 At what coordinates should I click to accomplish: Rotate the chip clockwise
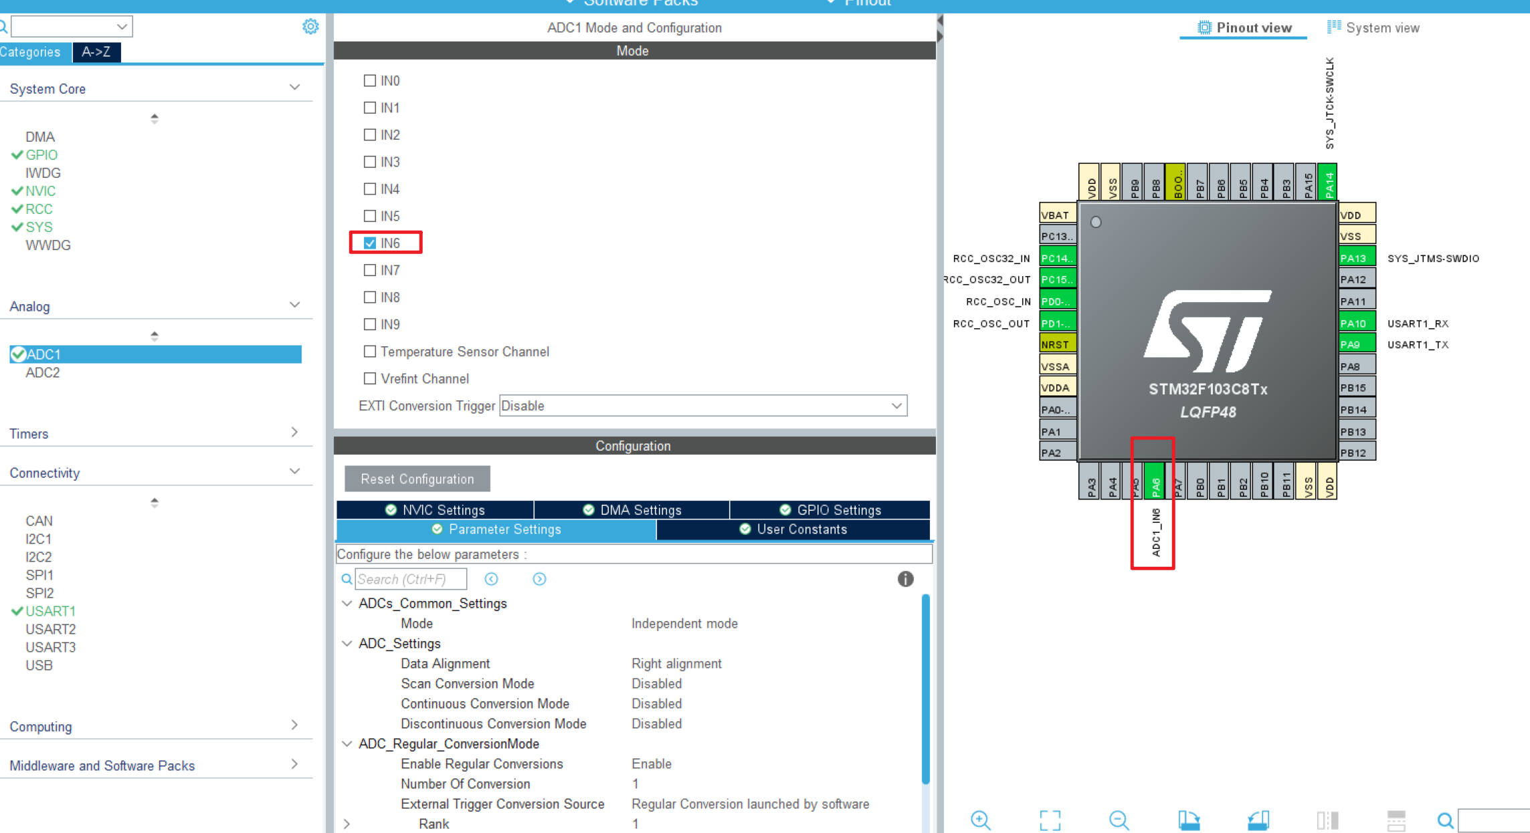(1189, 820)
